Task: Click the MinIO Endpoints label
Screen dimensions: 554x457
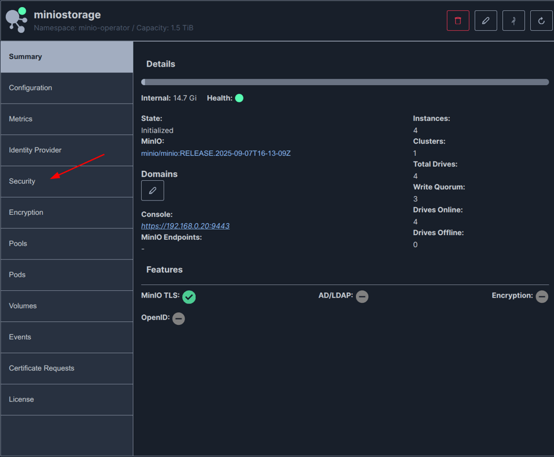Action: (x=171, y=237)
